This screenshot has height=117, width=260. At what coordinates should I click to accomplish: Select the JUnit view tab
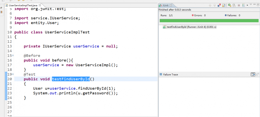tap(165, 5)
